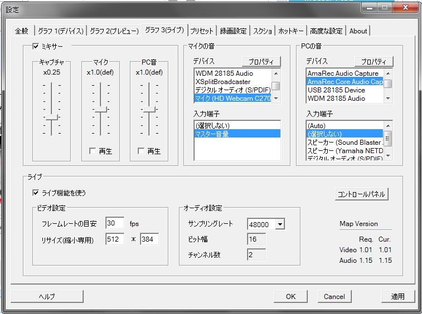This screenshot has width=422, height=314.
Task: Select マスター音量 input terminal
Action: 237,134
